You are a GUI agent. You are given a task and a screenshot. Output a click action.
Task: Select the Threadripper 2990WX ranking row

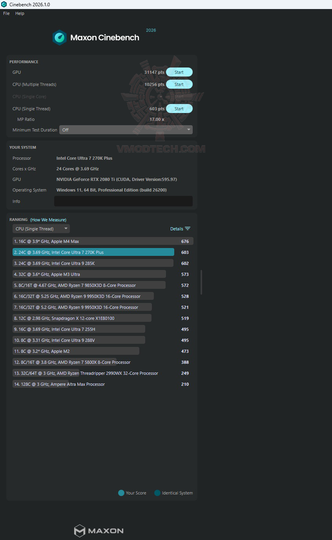click(x=103, y=373)
